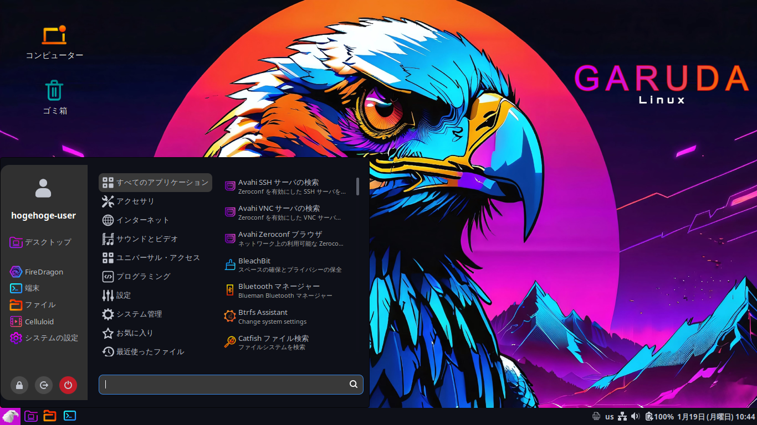757x425 pixels.
Task: Select インターネット category
Action: point(155,220)
